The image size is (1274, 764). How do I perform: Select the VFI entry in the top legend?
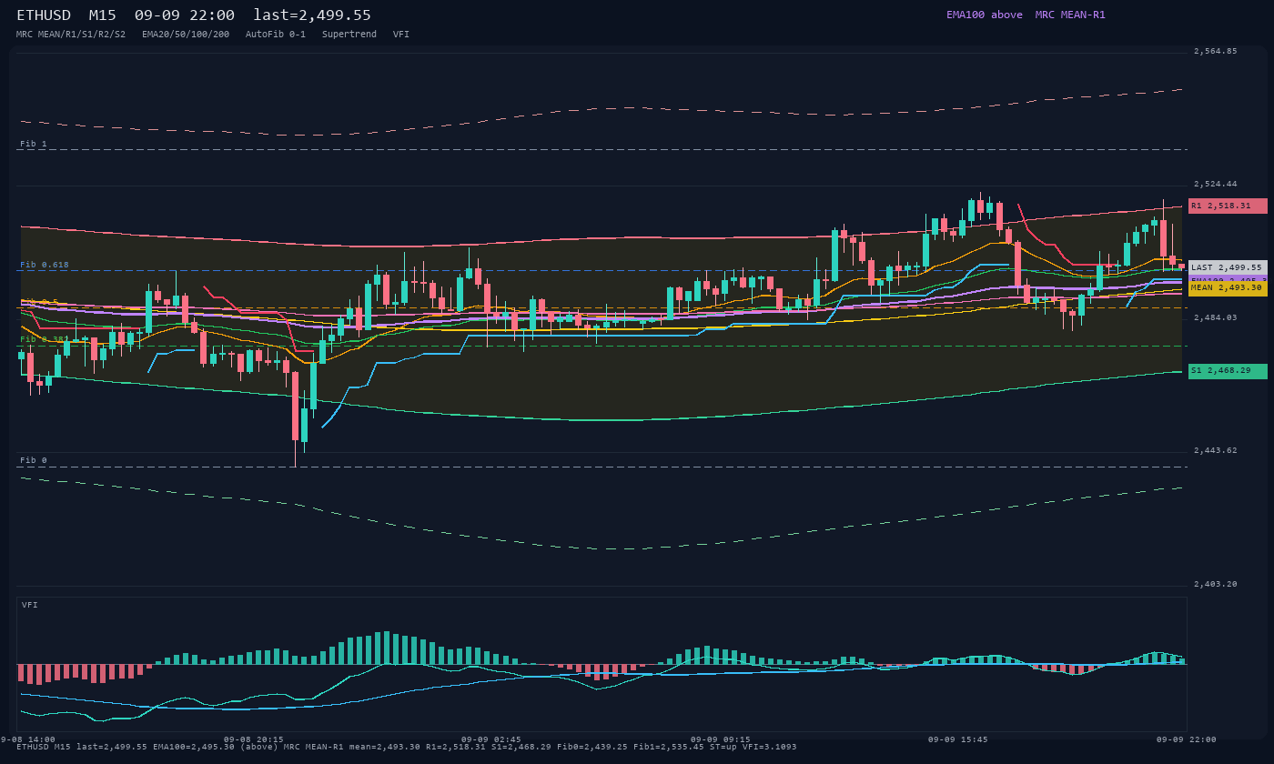coord(401,34)
